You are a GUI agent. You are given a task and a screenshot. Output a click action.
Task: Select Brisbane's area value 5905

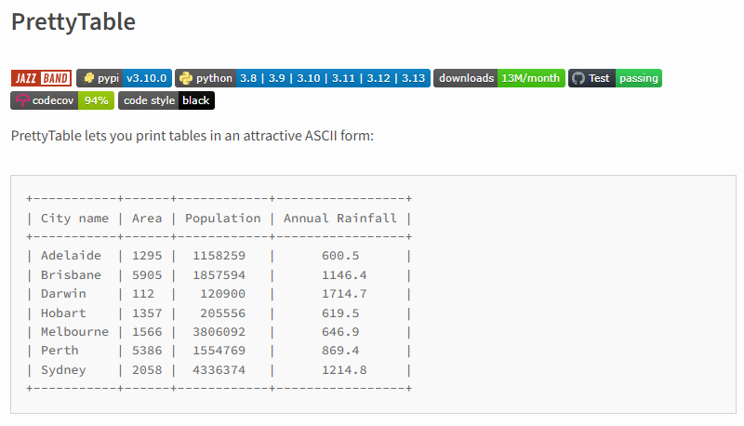147,275
